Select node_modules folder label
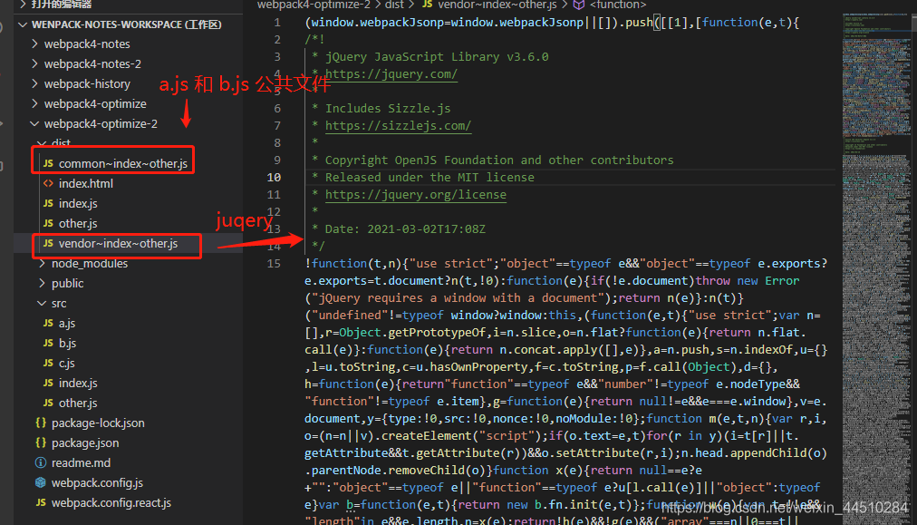The width and height of the screenshot is (917, 525). [90, 263]
